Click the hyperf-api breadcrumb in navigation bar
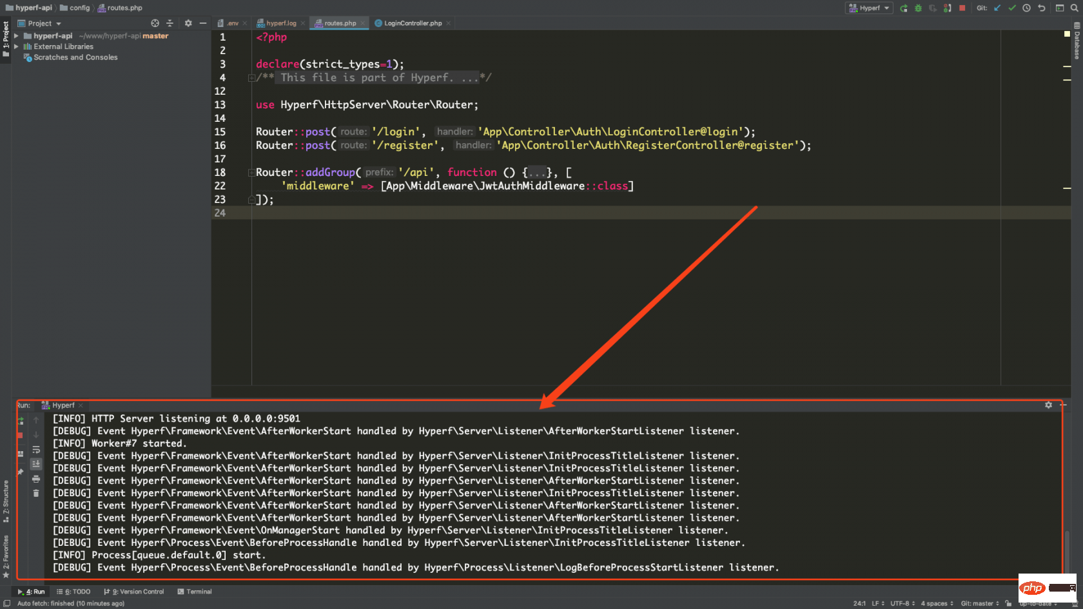The image size is (1083, 609). [29, 8]
